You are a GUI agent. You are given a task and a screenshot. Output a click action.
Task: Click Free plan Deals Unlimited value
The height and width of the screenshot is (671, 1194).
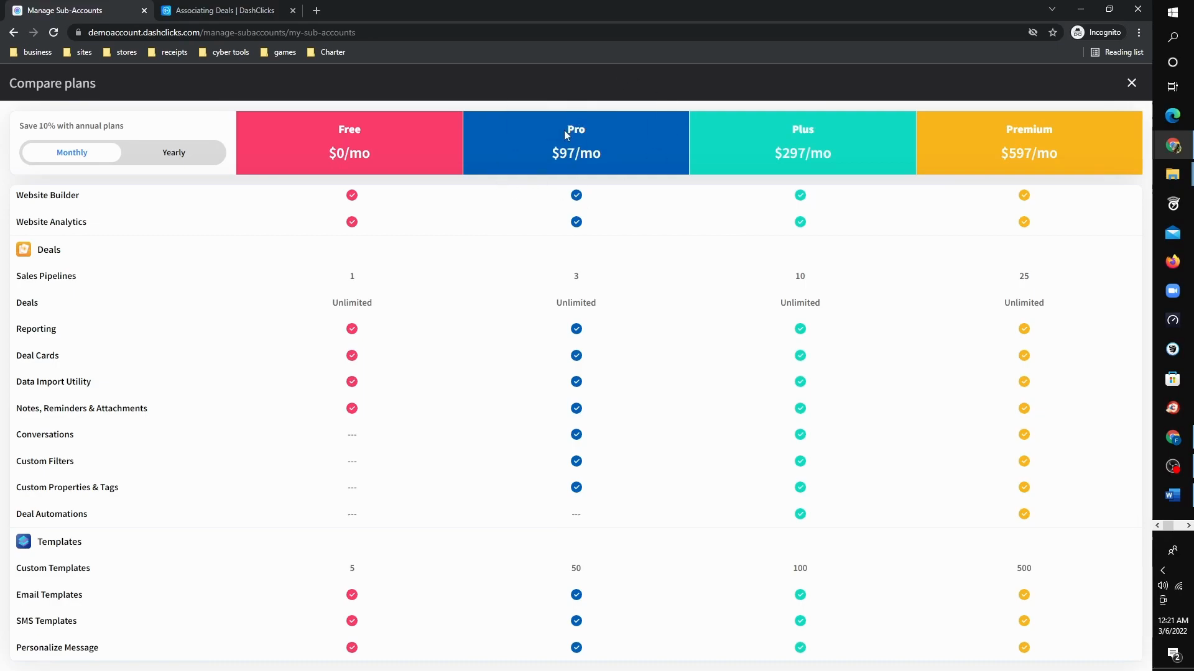pos(352,303)
